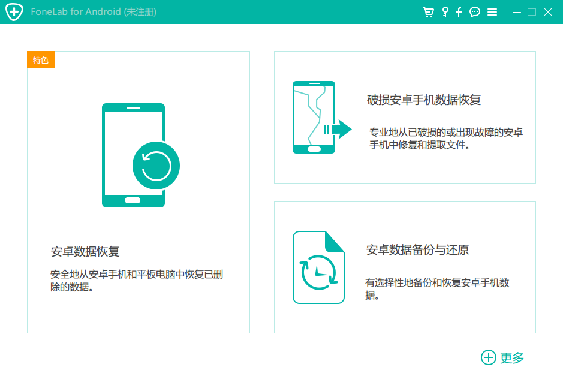Open the shopping cart purchase icon
The width and height of the screenshot is (563, 376).
point(428,12)
